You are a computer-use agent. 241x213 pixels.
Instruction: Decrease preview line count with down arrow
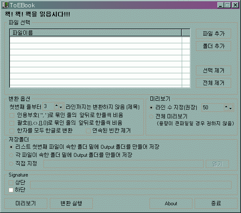231,108
